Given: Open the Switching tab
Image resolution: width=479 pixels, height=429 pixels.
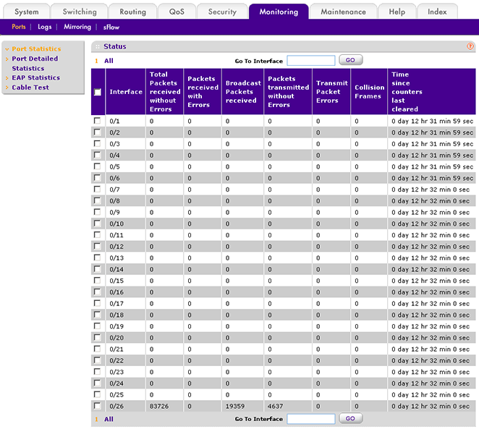Looking at the screenshot, I should (80, 12).
